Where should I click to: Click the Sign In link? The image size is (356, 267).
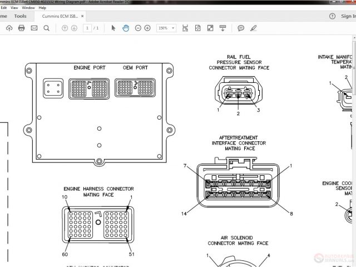point(348,17)
